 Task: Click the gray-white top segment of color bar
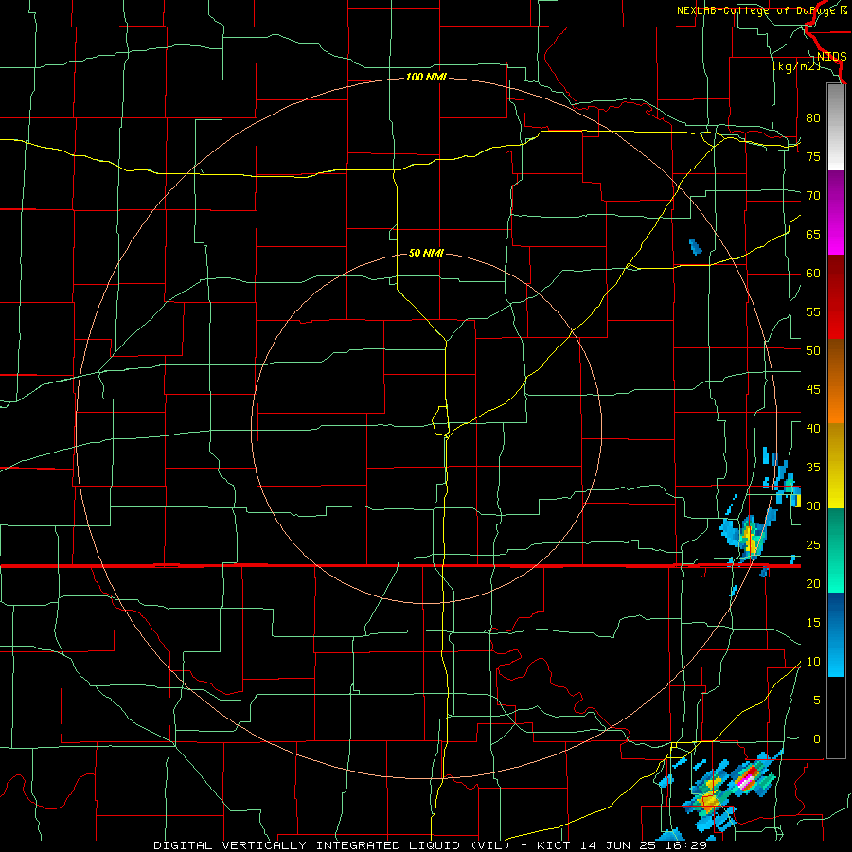coord(836,128)
